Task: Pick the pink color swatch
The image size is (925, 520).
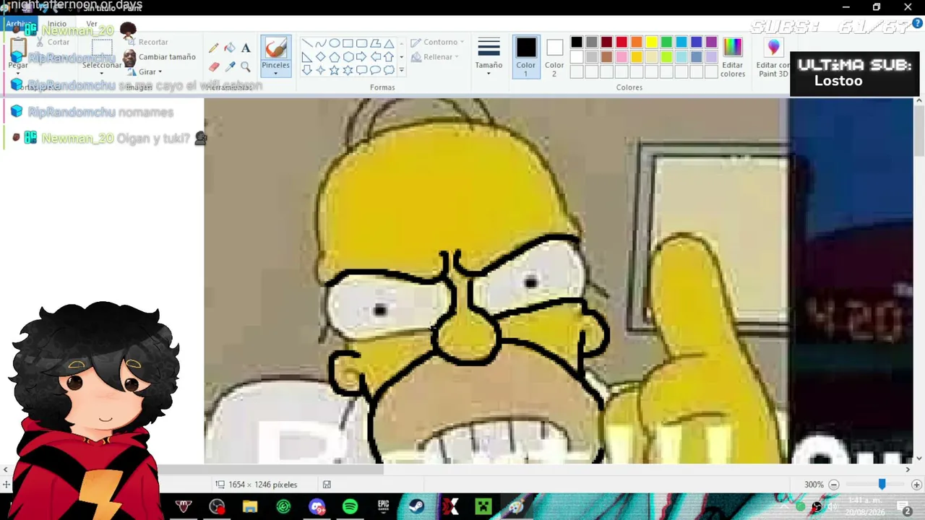Action: [621, 57]
